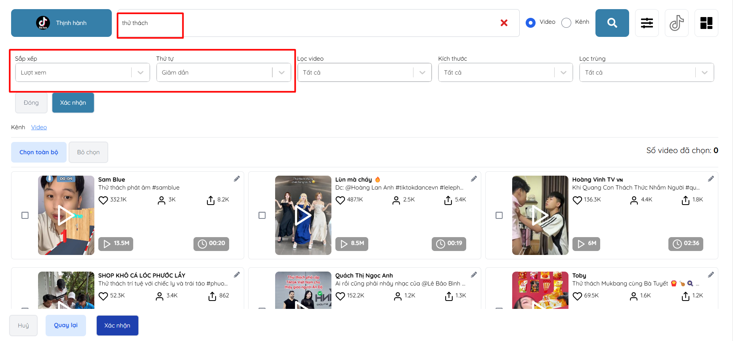This screenshot has width=733, height=341.
Task: Switch to the Video tab link
Action: [39, 127]
